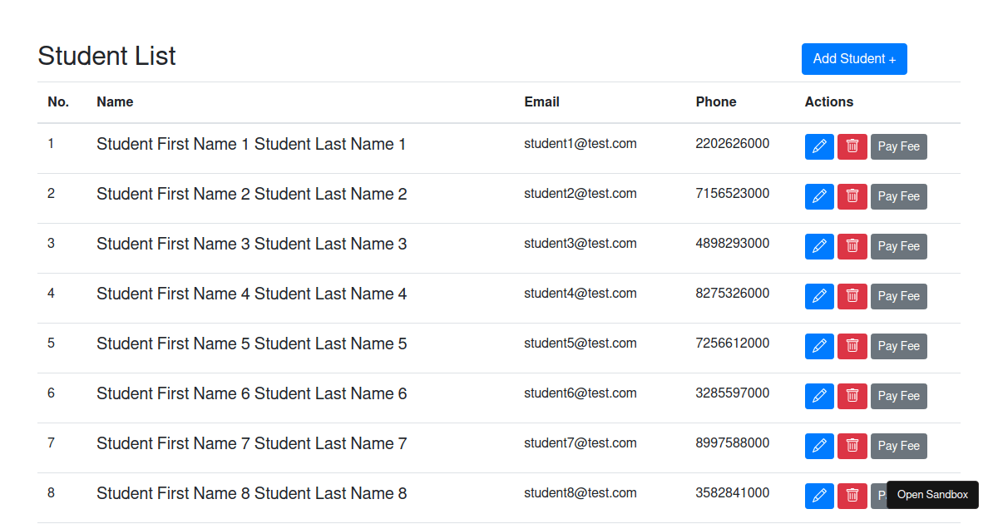Click the Student List page title

(x=106, y=56)
